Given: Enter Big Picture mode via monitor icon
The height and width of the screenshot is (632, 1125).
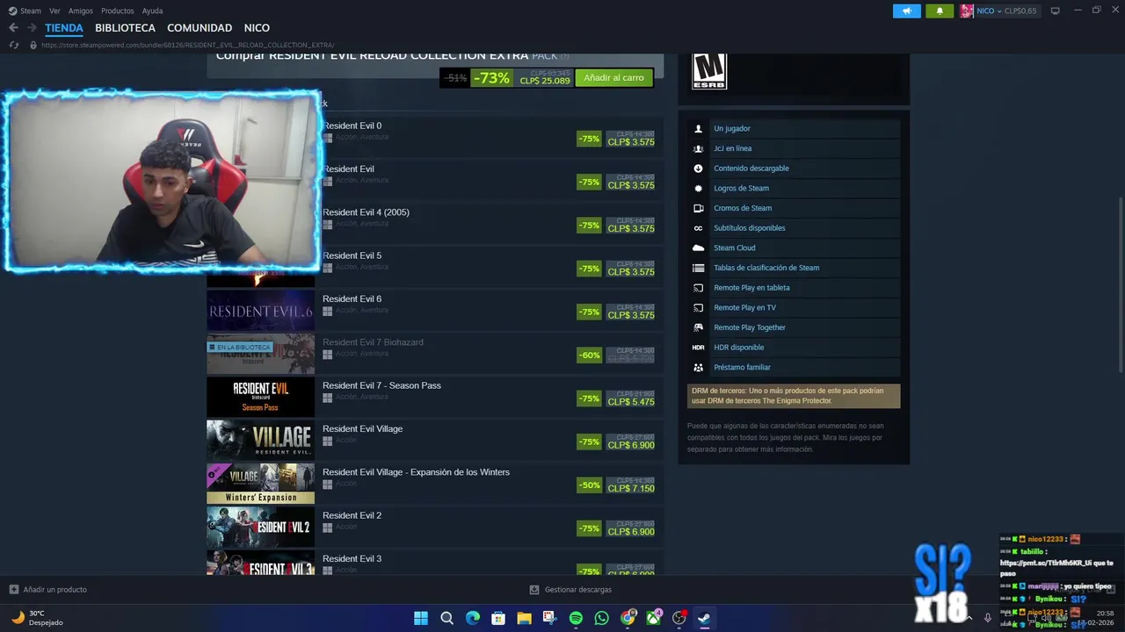Looking at the screenshot, I should (x=1055, y=11).
